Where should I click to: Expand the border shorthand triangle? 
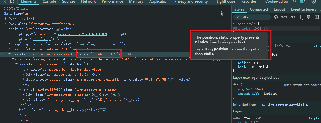tap(253, 67)
